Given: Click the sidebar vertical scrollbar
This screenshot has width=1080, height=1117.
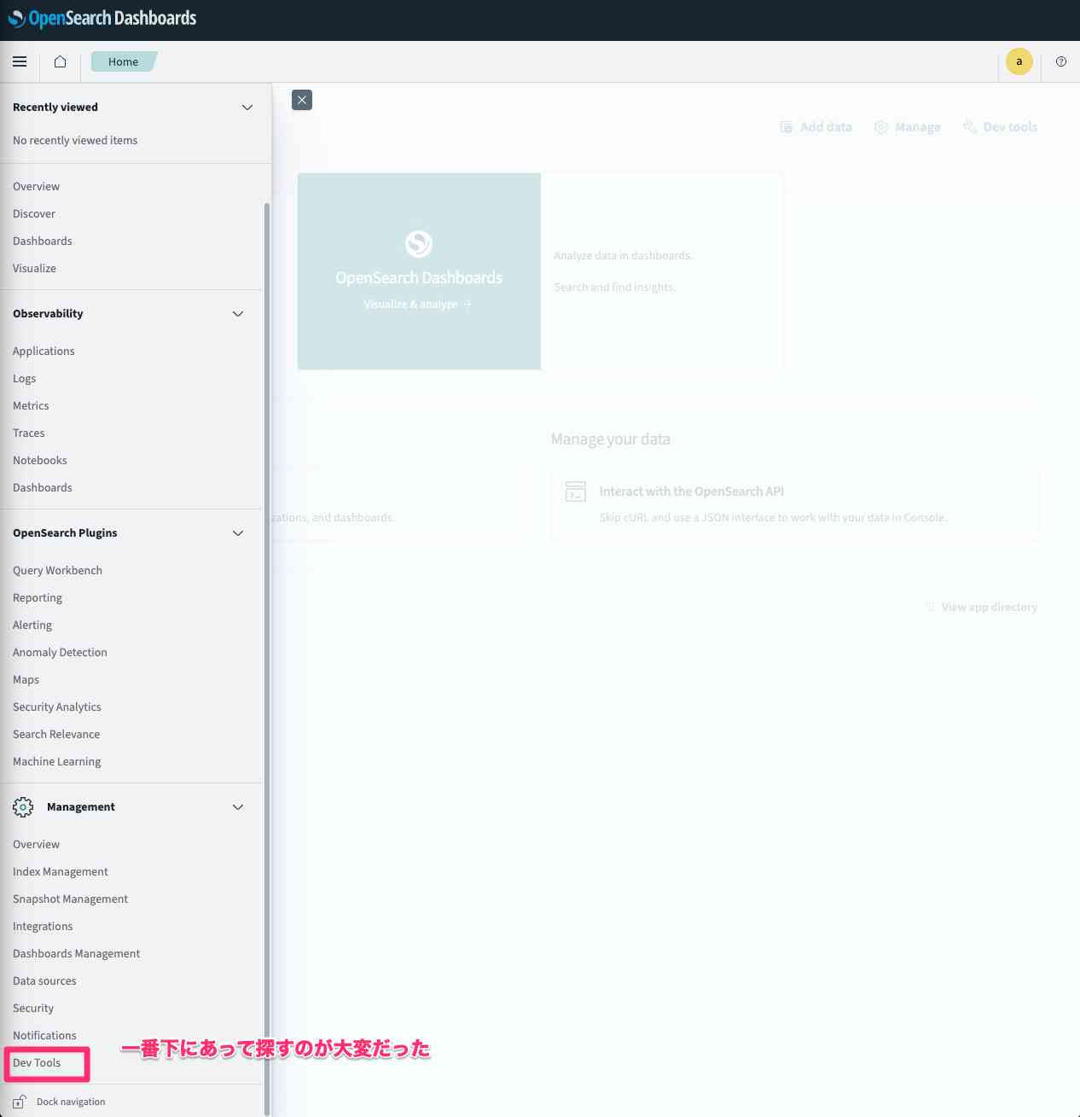Looking at the screenshot, I should pos(267,597).
